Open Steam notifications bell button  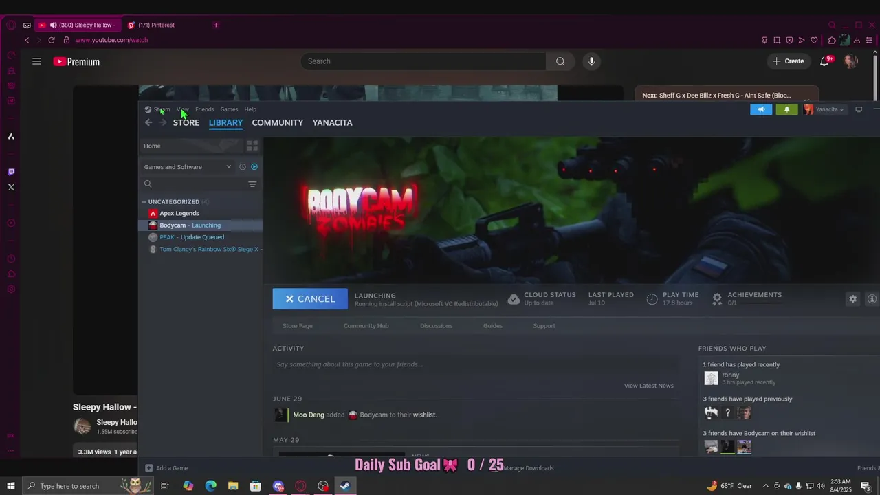click(786, 109)
